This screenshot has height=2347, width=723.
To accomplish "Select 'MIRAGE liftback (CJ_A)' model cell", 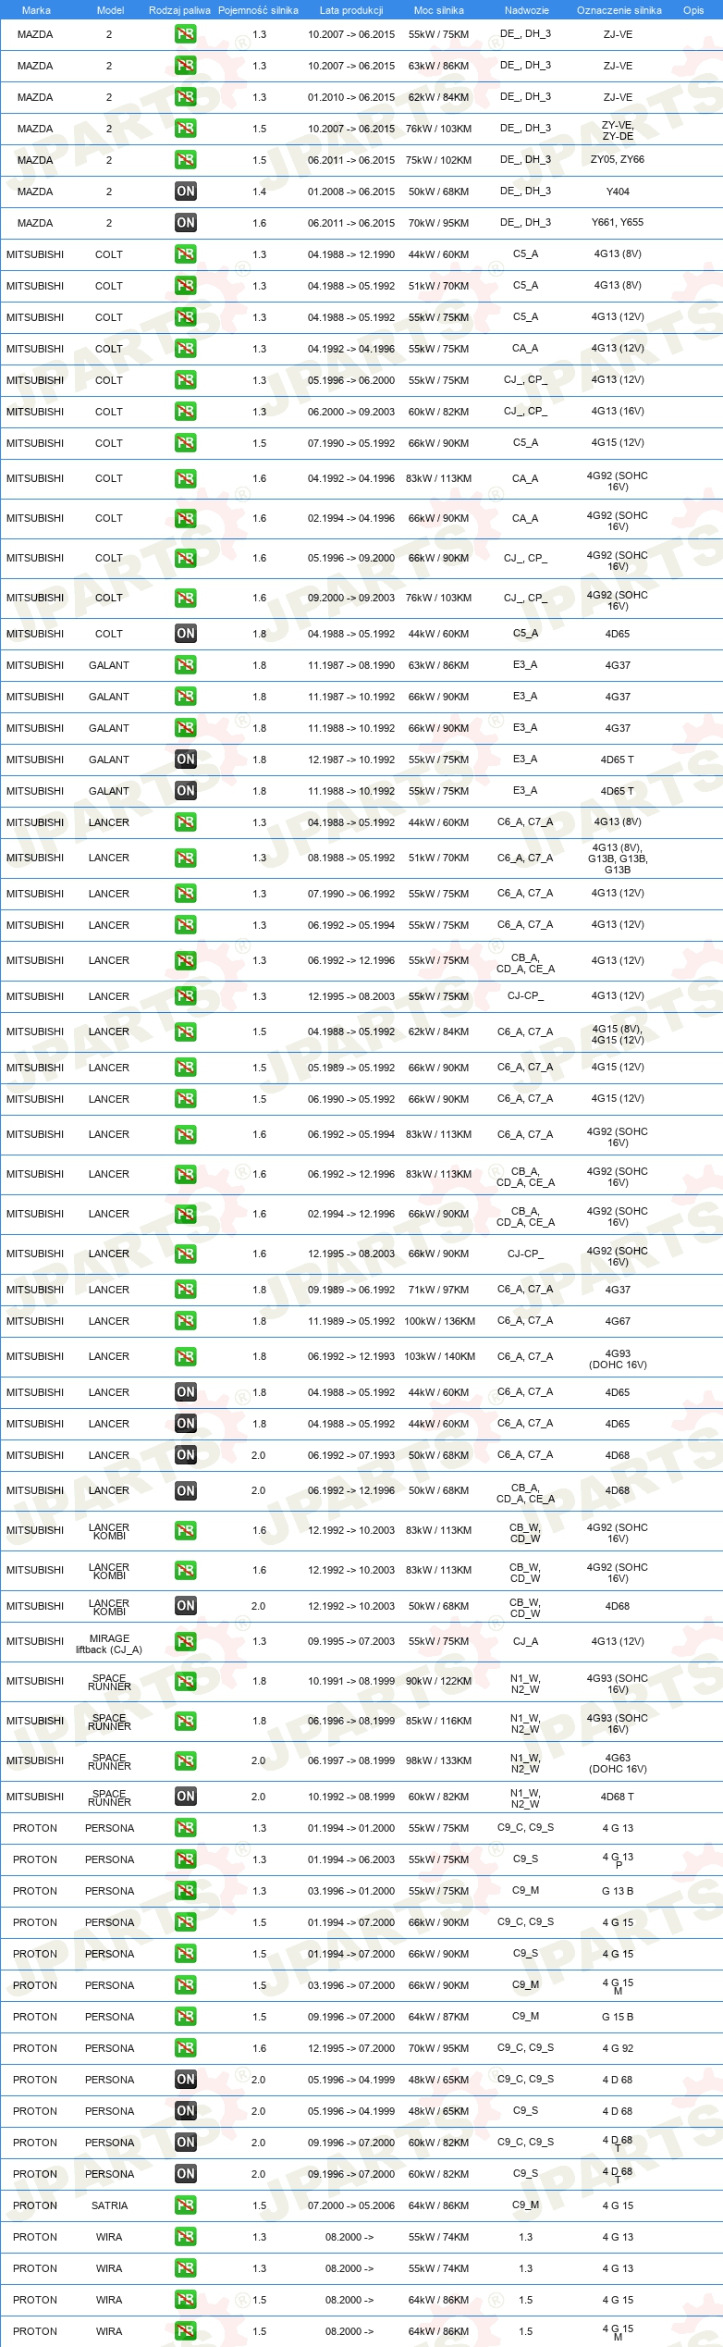I will coord(109,1644).
